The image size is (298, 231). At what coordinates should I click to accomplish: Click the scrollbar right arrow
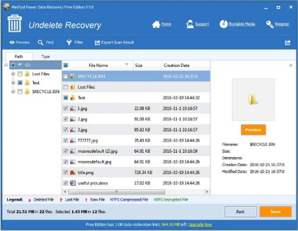(x=207, y=192)
